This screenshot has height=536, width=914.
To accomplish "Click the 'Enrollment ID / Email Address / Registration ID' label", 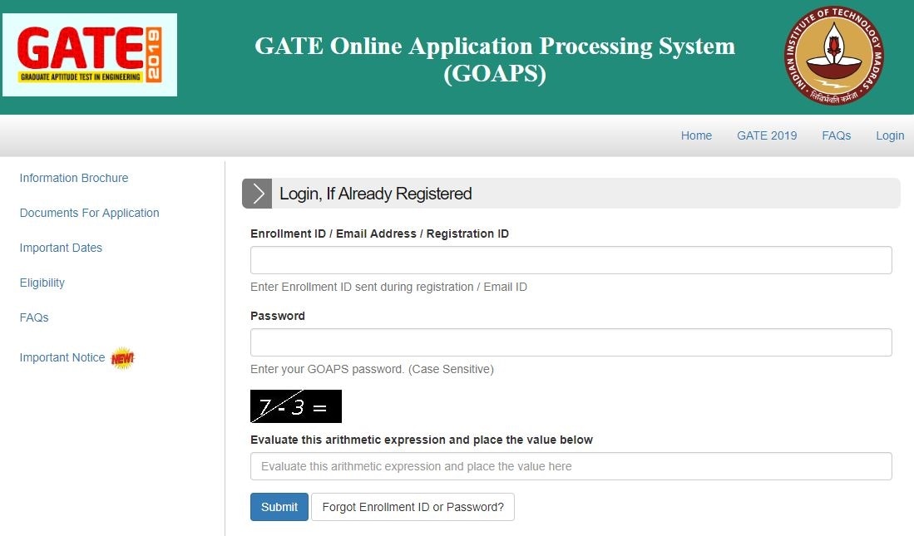I will point(379,234).
